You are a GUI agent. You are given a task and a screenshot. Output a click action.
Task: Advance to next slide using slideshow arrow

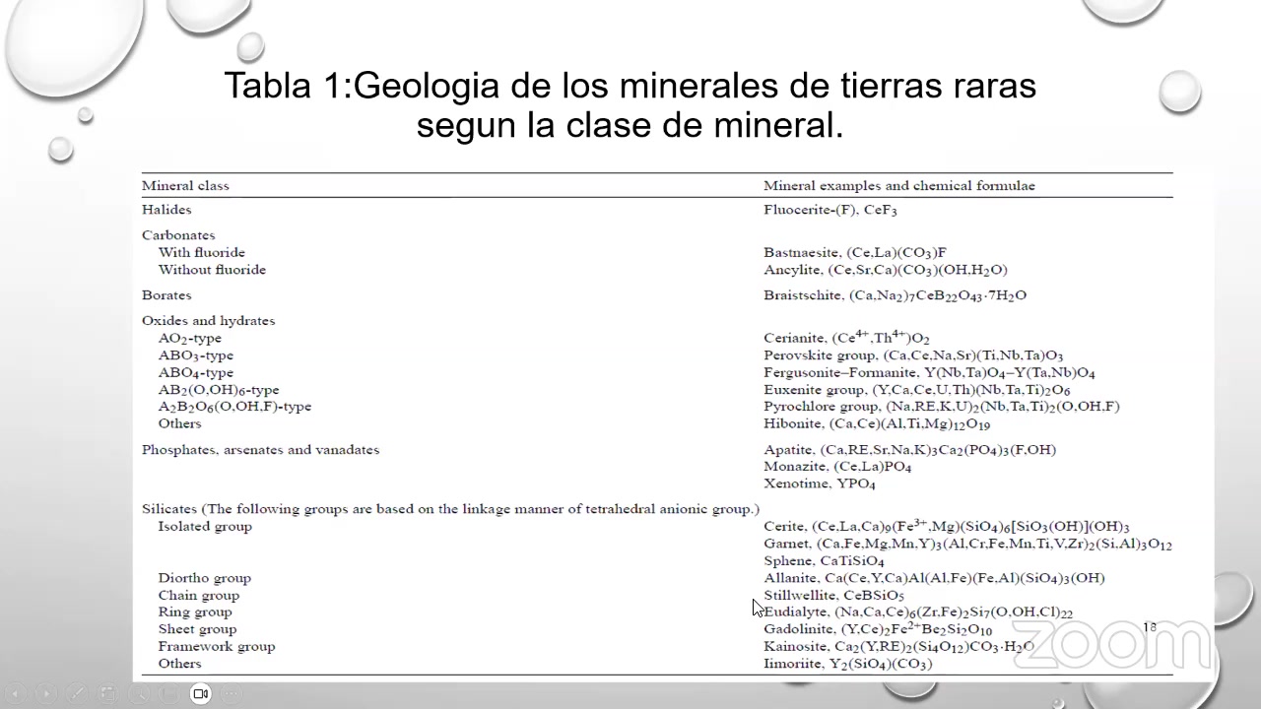click(46, 693)
